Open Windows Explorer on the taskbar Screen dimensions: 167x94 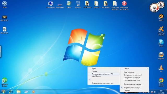point(19,92)
